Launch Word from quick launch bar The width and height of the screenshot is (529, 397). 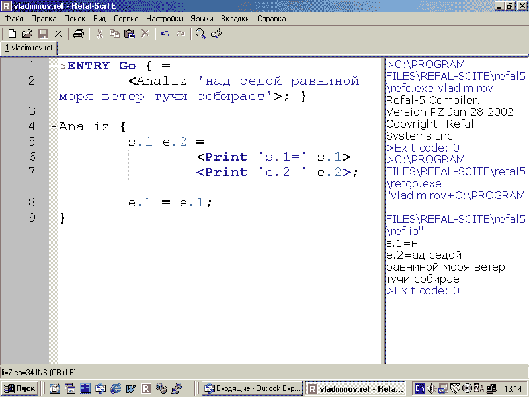[x=130, y=388]
